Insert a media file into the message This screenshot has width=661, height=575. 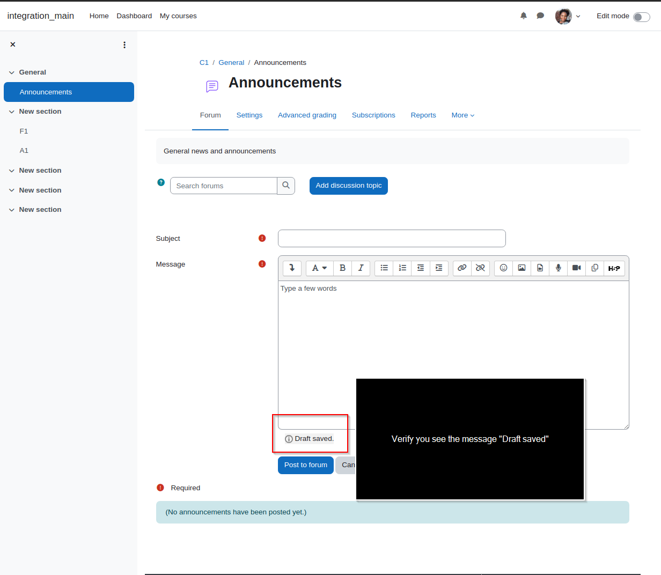[540, 268]
